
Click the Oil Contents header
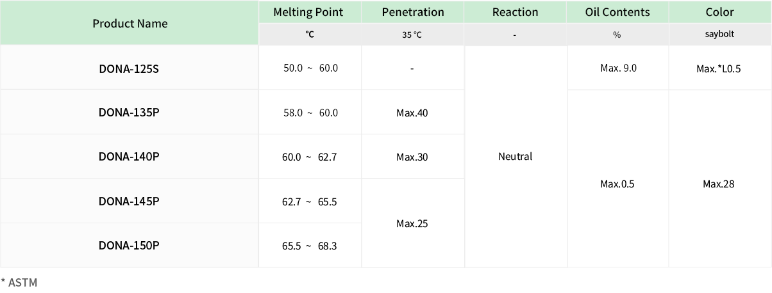(617, 12)
